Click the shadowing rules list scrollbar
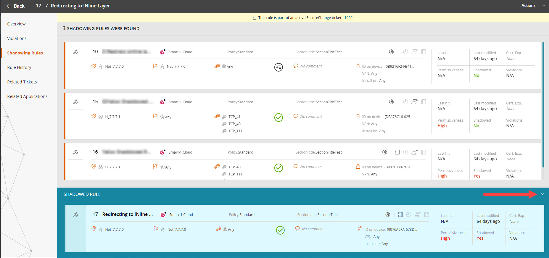 point(543,105)
